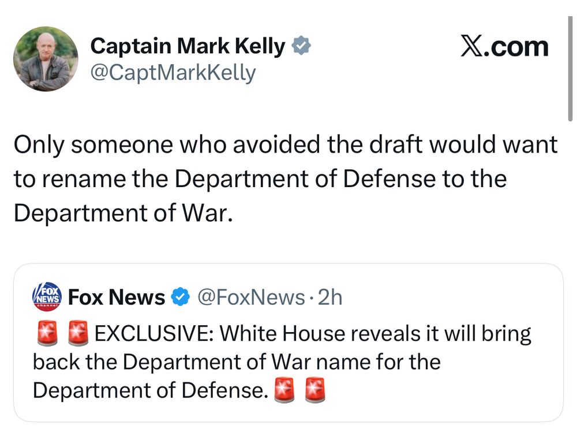Click the 2h timestamp on the quoted tweet

[330, 297]
